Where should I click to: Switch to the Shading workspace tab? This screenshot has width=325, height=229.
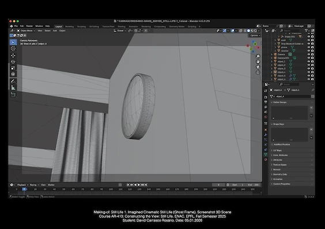[122, 26]
